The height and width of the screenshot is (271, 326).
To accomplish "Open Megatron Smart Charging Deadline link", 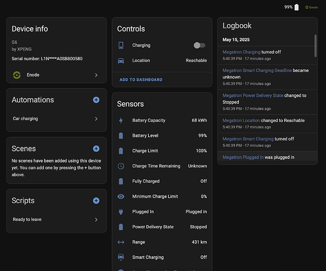I will 257,70.
